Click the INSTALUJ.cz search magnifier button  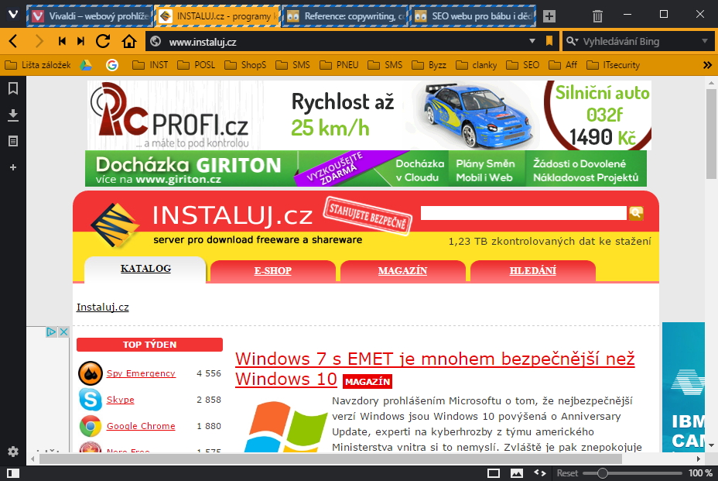(636, 213)
